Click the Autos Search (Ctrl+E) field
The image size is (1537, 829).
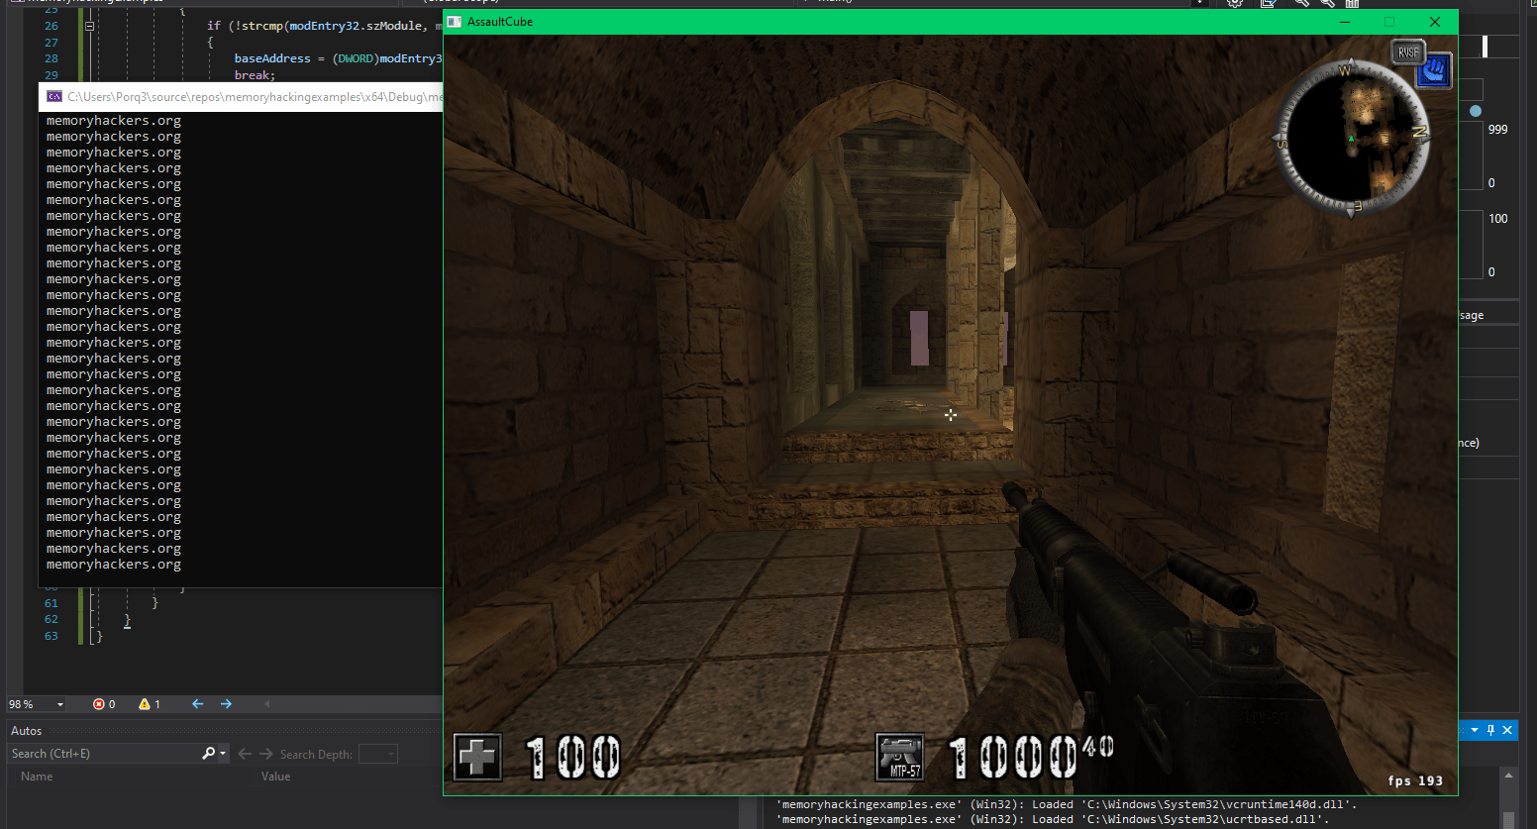coord(103,754)
